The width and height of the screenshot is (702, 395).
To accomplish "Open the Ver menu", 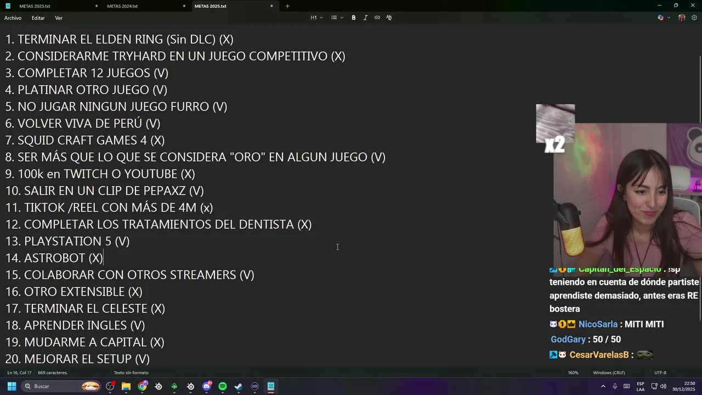I will click(59, 18).
